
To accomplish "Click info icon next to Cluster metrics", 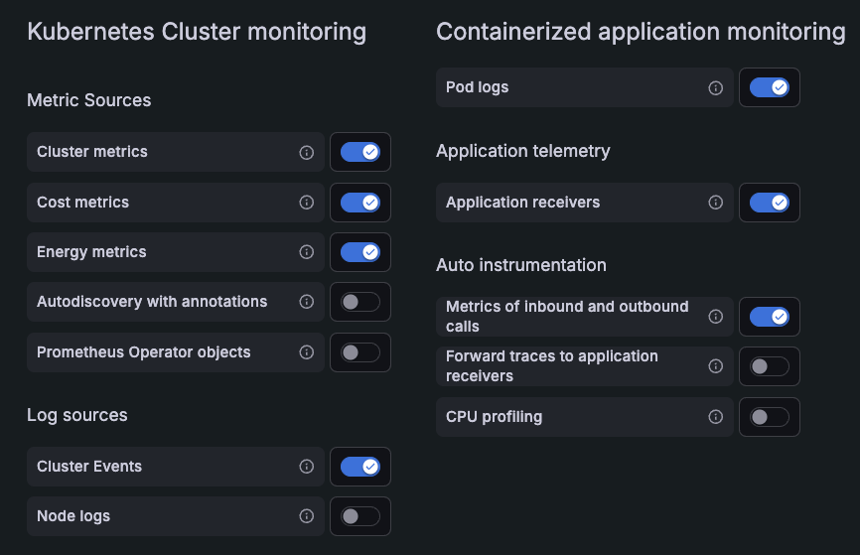I will 306,152.
